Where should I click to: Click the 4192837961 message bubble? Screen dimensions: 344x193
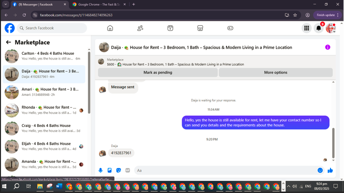tap(121, 153)
